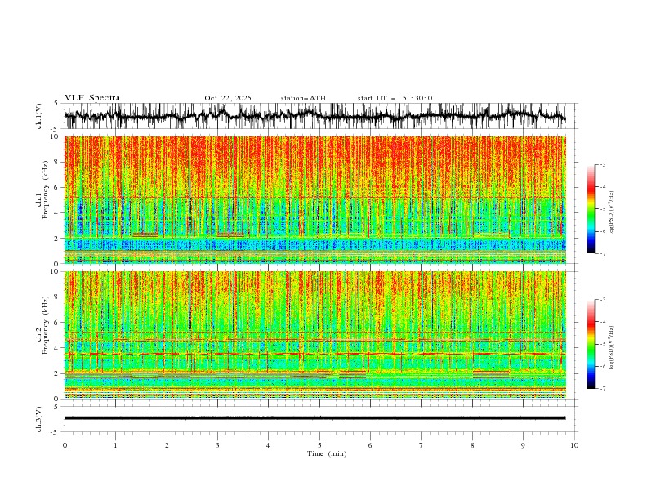
Task: Click the ch.1 spectrogram color scale bar
Action: point(591,209)
